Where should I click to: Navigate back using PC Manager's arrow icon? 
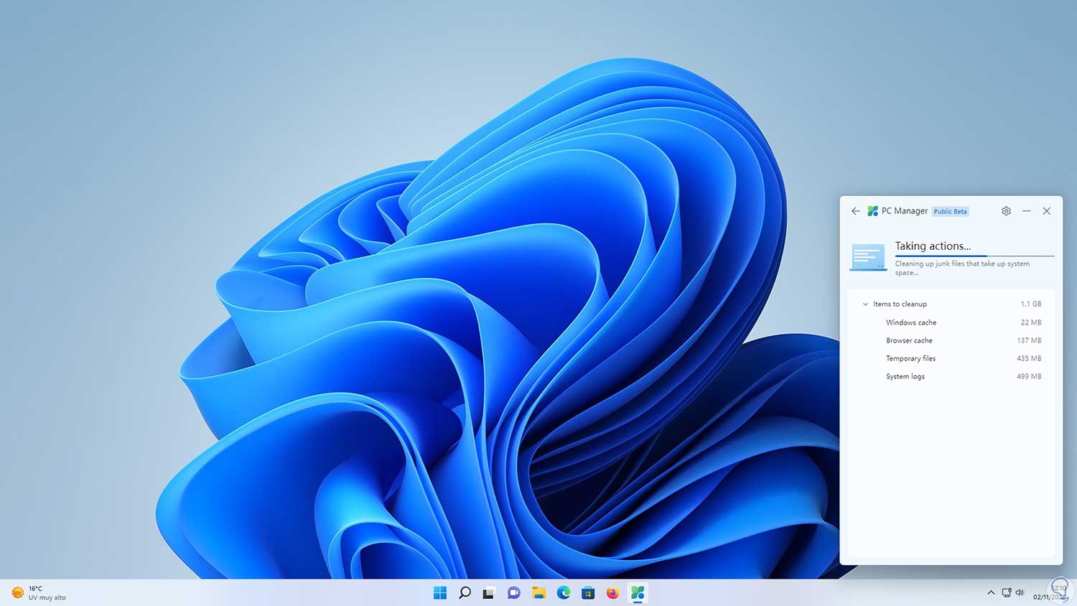pyautogui.click(x=855, y=211)
